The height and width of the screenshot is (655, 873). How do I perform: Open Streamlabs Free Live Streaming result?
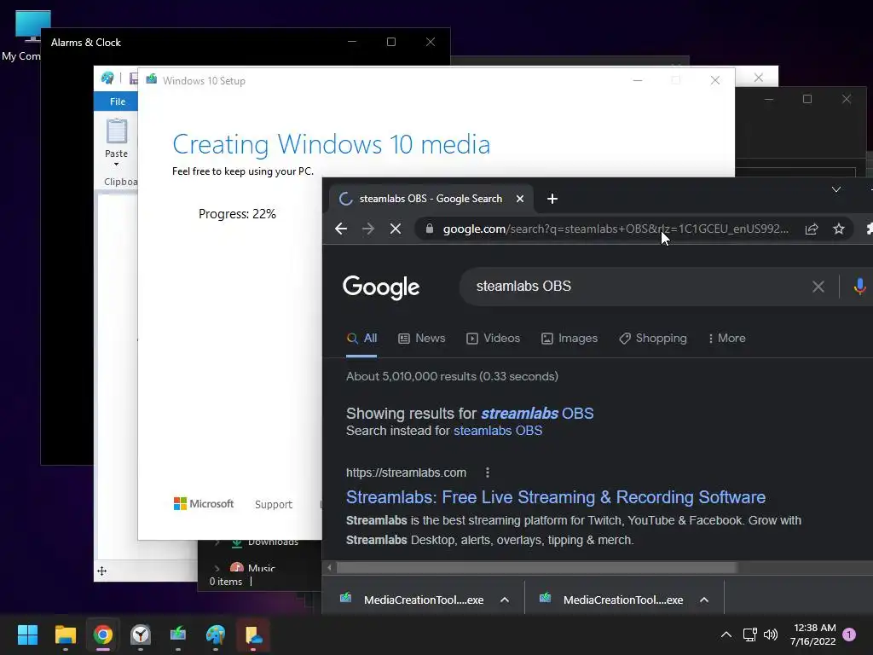[556, 497]
